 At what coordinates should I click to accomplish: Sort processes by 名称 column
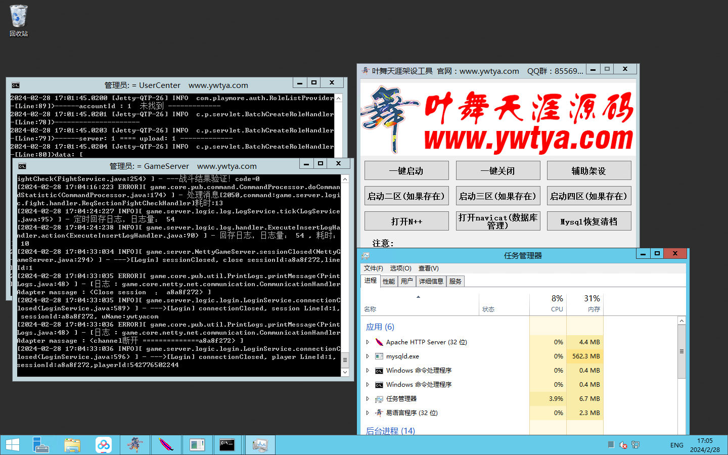[420, 305]
